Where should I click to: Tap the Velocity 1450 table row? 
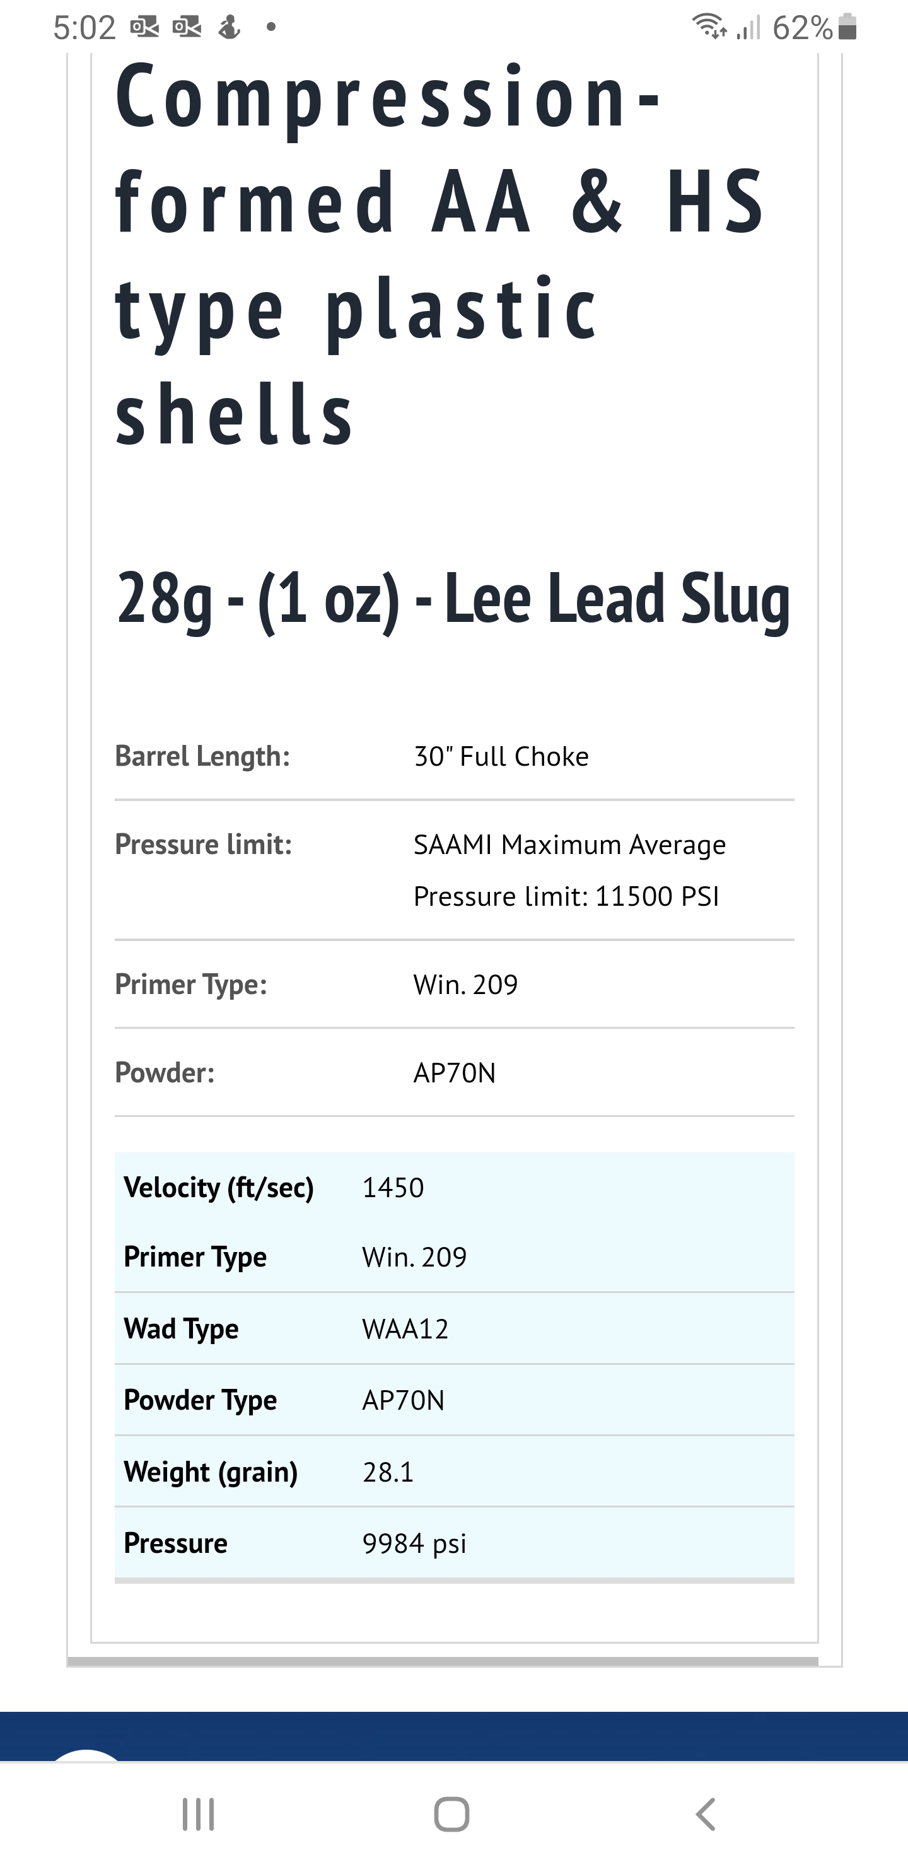tap(455, 1187)
